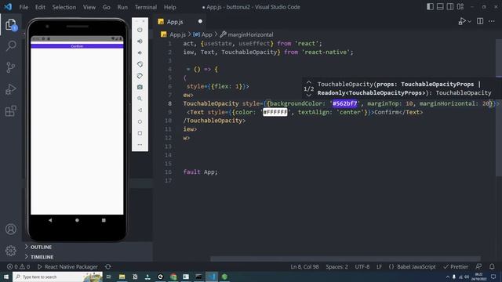502x282 pixels.
Task: Click the emulator volume down button
Action: [140, 52]
